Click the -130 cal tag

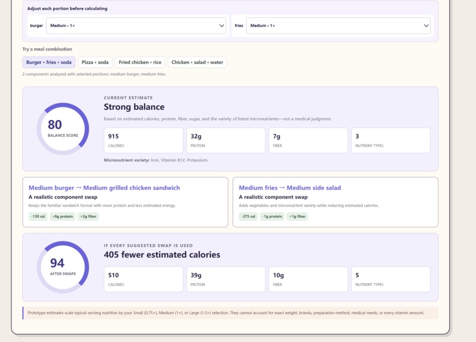[38, 217]
